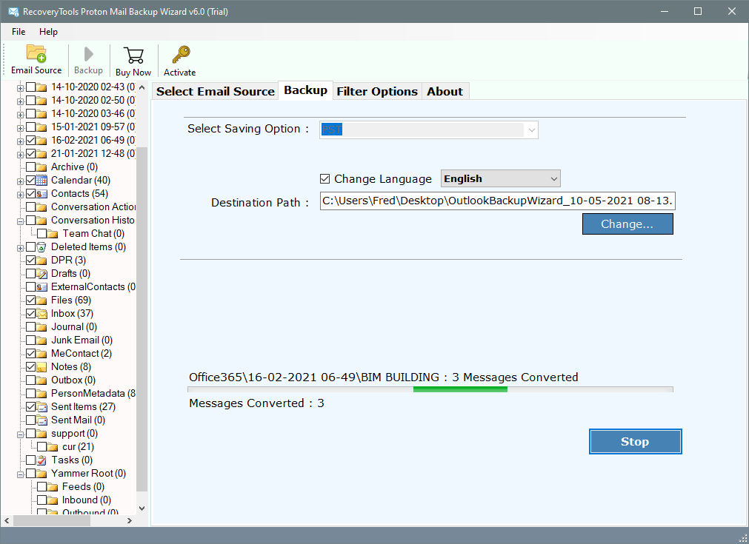Select the Sent Items folder icon

[41, 407]
